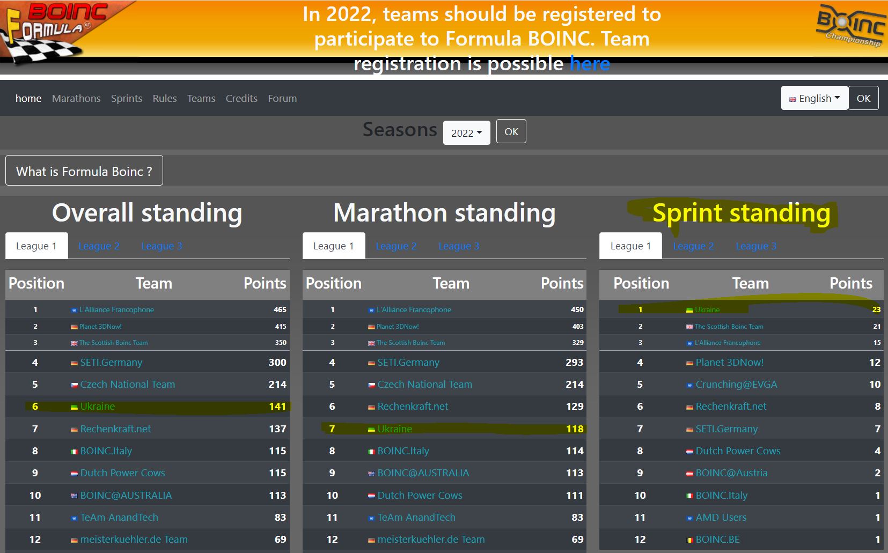Open Crunching@EVGA team link
The width and height of the screenshot is (888, 553).
pos(736,385)
